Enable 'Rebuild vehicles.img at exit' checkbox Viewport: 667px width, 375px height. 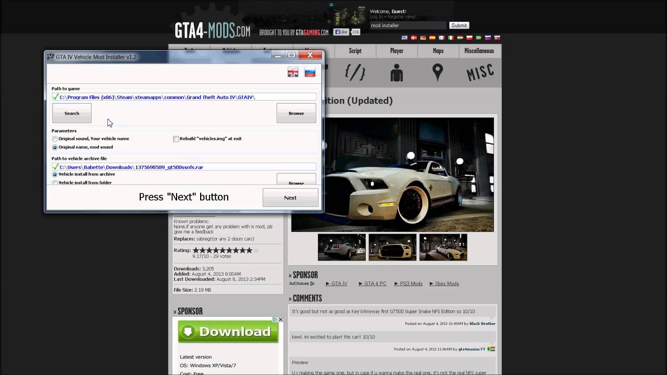pyautogui.click(x=176, y=139)
